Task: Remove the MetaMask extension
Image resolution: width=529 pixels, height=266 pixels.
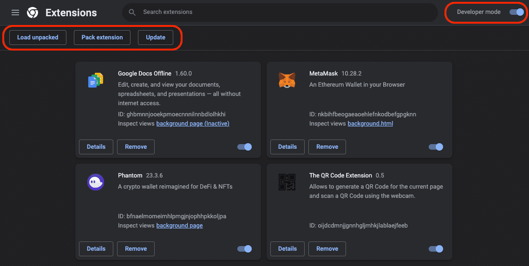Action: pos(327,147)
